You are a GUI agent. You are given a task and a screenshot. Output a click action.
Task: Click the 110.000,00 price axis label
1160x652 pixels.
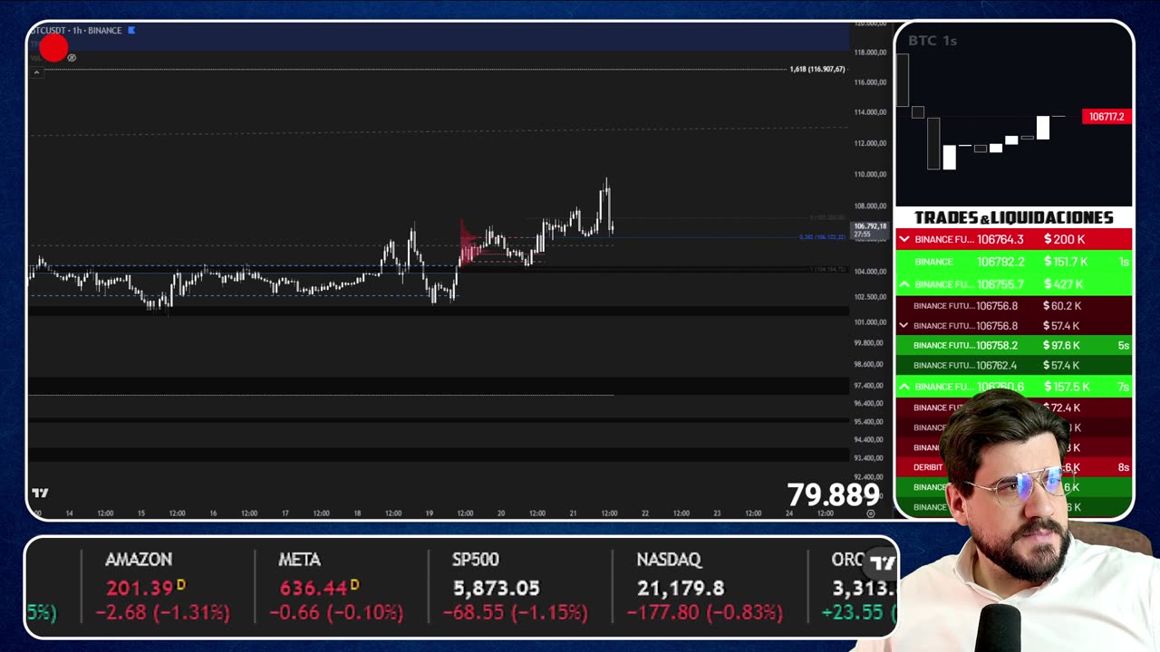870,174
